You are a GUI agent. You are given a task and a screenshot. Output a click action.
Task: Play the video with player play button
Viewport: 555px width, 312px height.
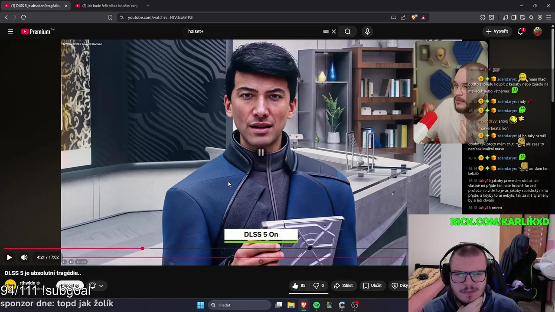tap(9, 257)
